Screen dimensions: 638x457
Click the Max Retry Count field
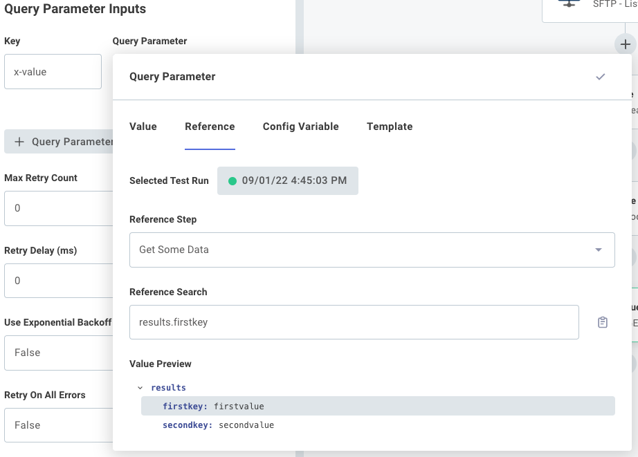tap(59, 208)
